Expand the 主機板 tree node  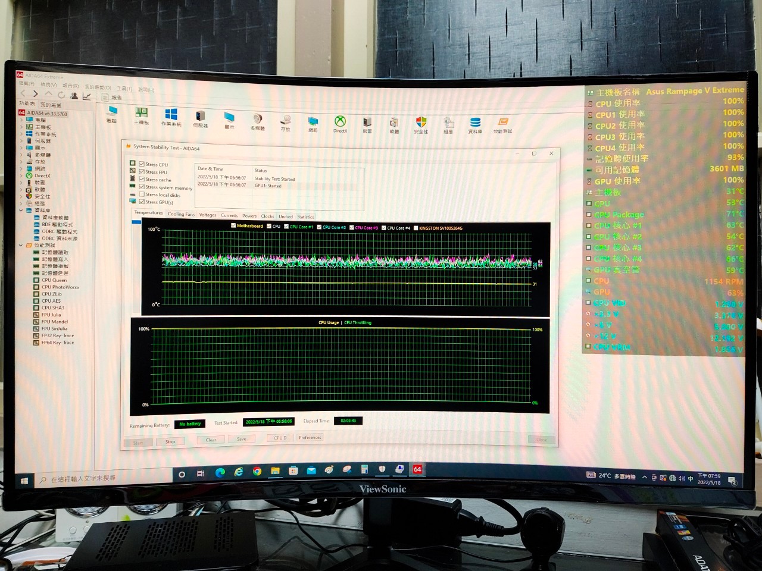(21, 127)
